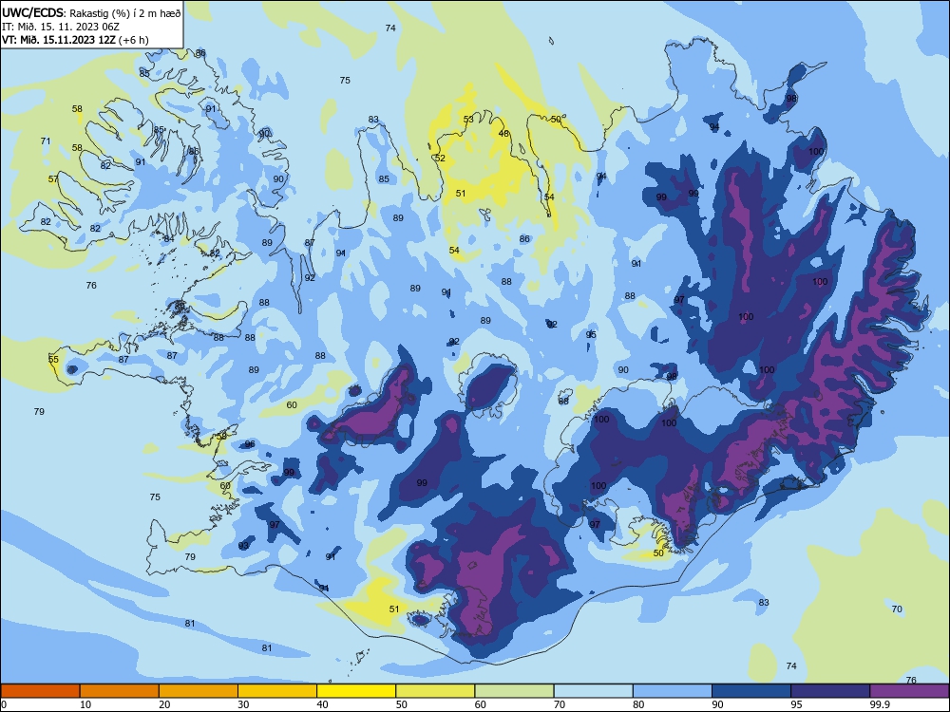Screen dimensions: 950x712
Task: Click the 98 value on the northeast peninsula
Action: tap(791, 98)
